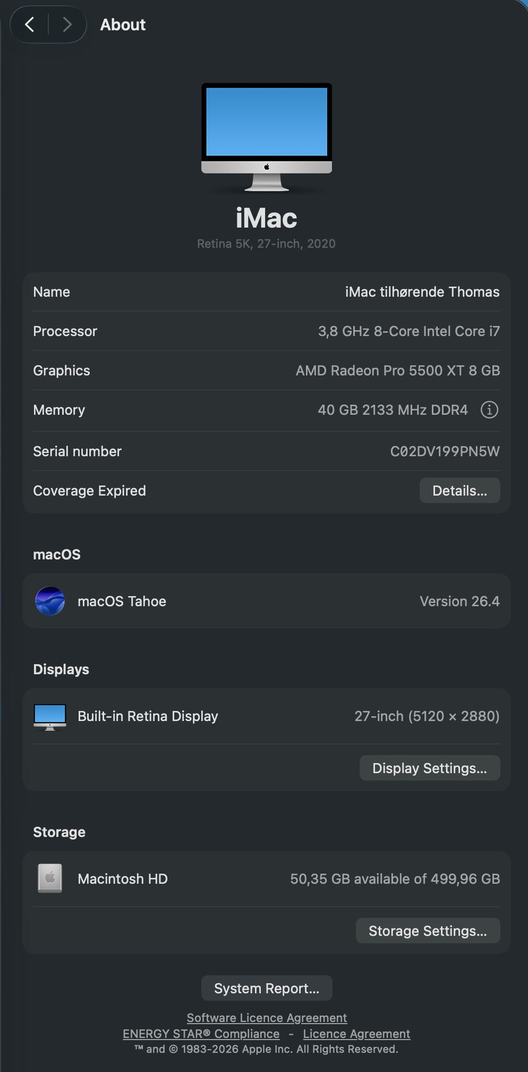This screenshot has height=1072, width=528.
Task: Click the Processor row
Action: (267, 331)
